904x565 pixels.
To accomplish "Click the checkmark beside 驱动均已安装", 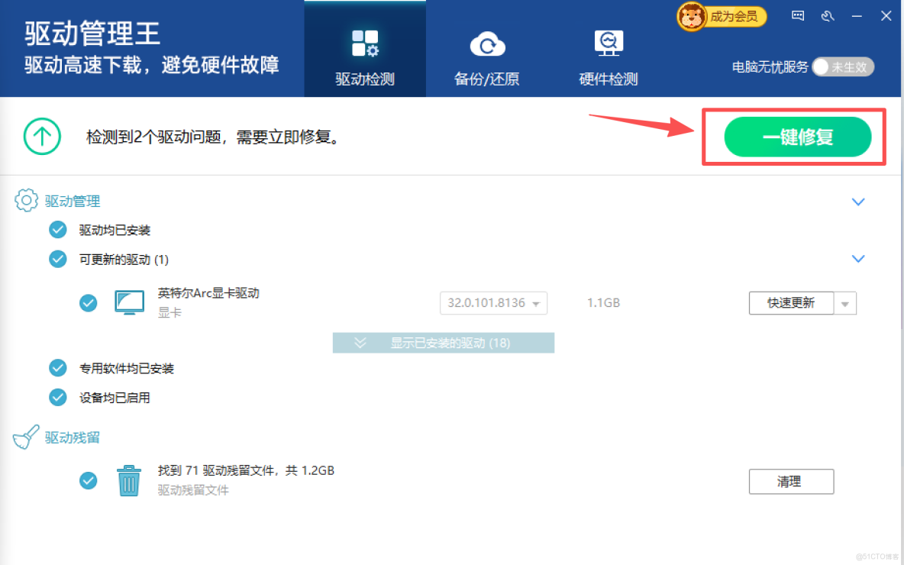I will (57, 229).
